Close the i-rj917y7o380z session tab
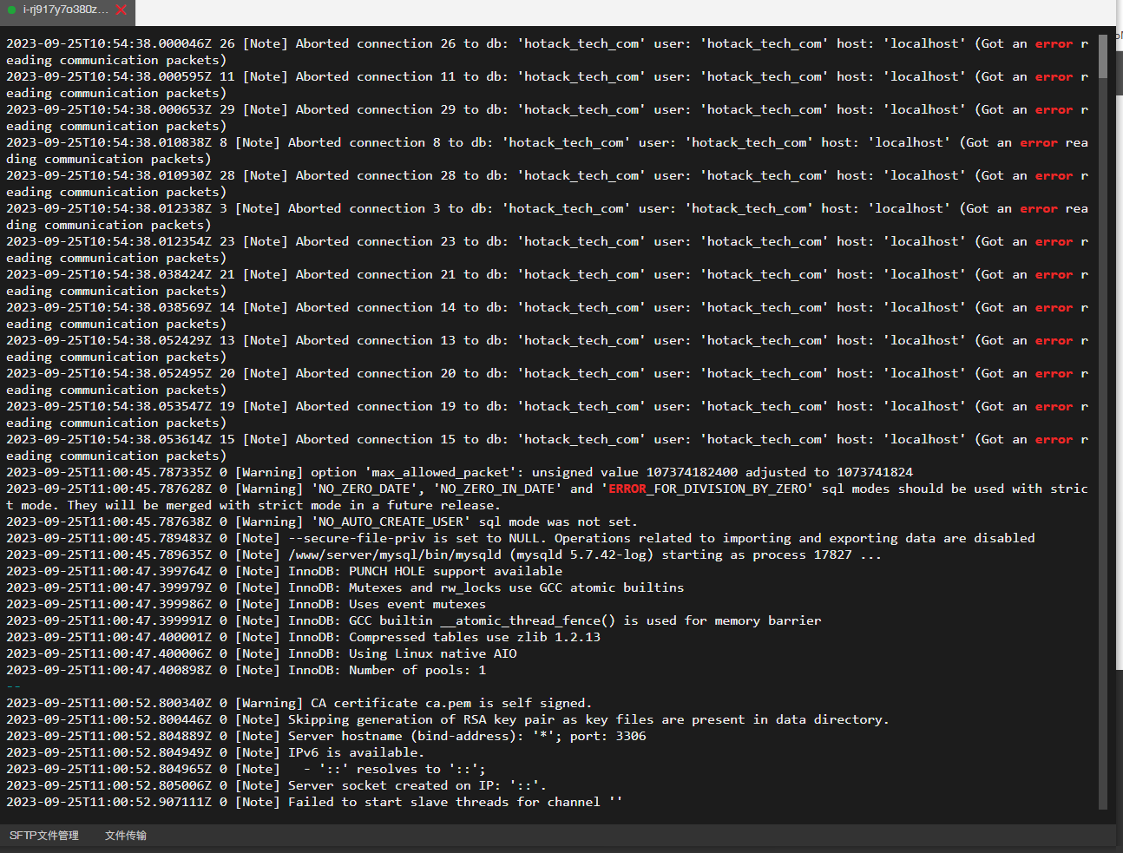Screen dimensions: 1123x853 click(121, 10)
